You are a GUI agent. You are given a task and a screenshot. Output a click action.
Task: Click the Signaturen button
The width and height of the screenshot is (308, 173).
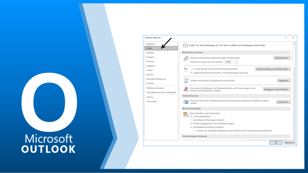[x=284, y=81]
